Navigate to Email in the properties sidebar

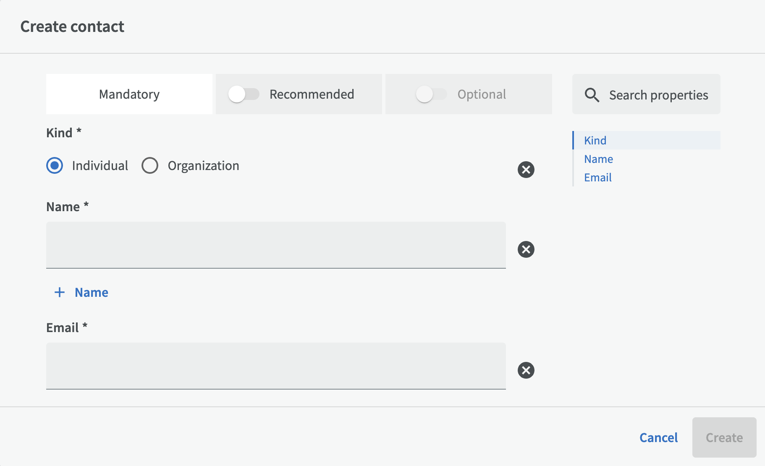tap(597, 178)
